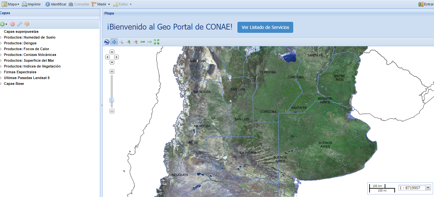Activate the Identificar tool
The height and width of the screenshot is (197, 434).
56,4
